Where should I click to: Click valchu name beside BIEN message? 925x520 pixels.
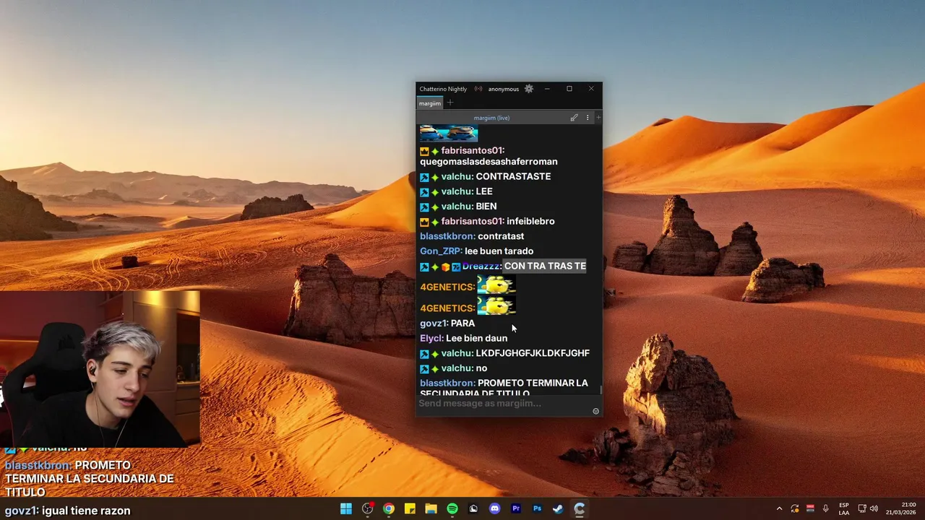point(457,207)
